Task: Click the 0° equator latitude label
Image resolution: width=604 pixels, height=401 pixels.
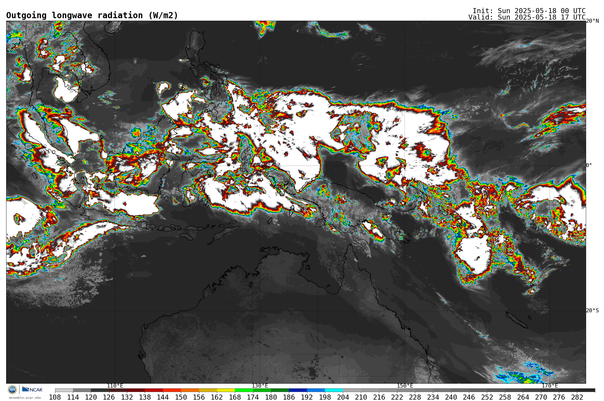Action: click(589, 165)
